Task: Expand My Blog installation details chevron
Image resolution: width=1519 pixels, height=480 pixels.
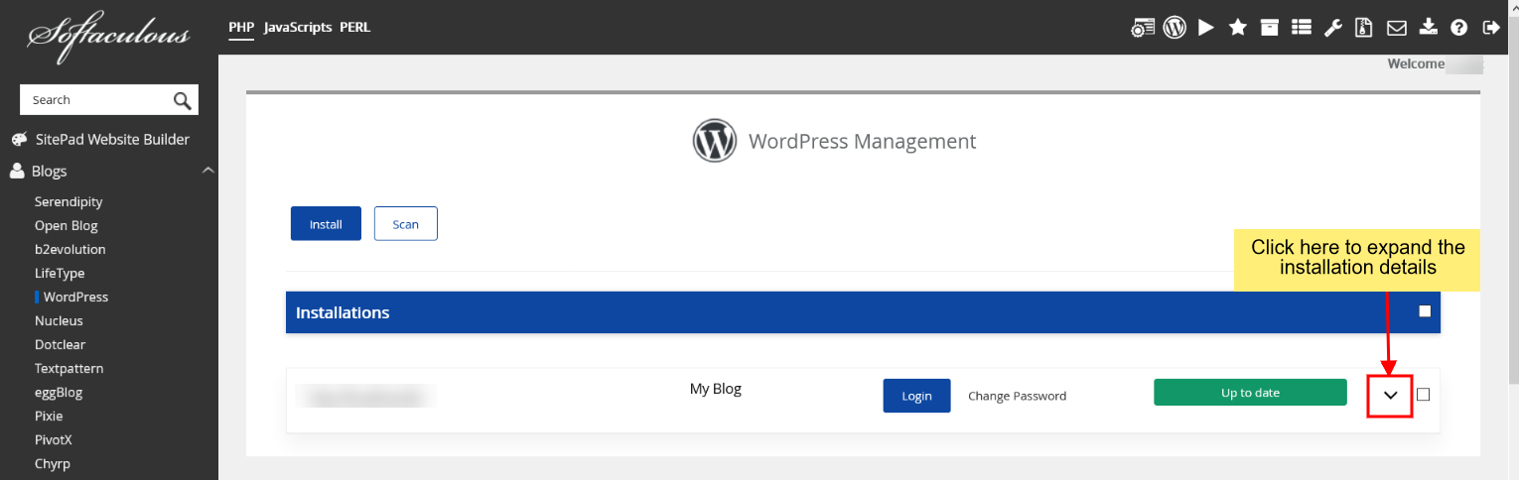Action: click(1390, 395)
